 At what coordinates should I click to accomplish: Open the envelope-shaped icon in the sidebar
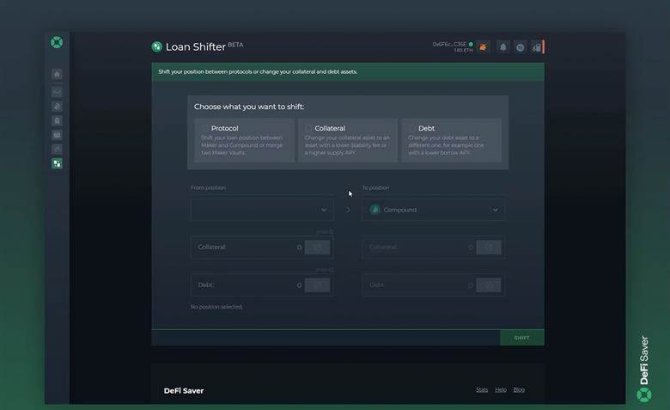tap(57, 92)
